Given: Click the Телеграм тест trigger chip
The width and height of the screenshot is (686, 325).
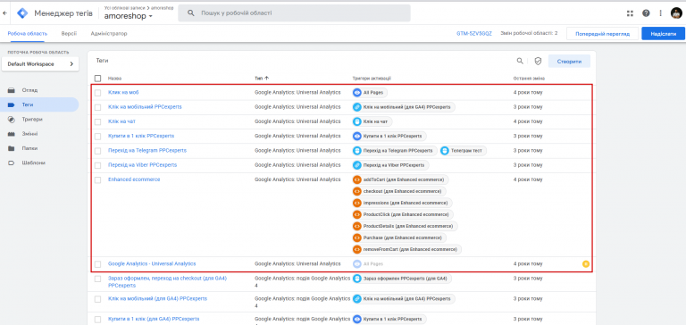Looking at the screenshot, I should 464,151.
